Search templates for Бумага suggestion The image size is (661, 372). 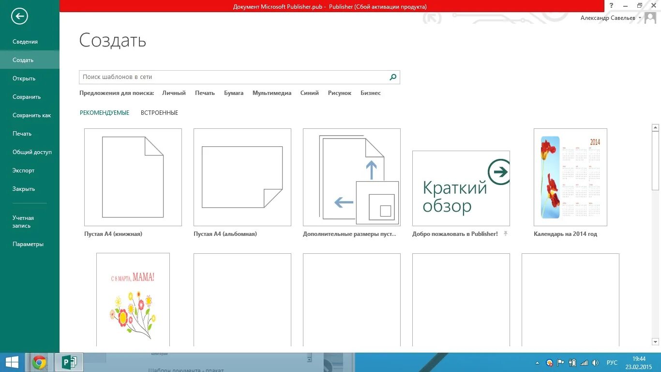pos(234,93)
